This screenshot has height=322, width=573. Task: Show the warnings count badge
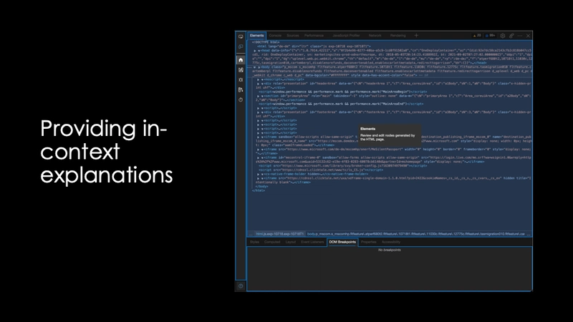477,35
